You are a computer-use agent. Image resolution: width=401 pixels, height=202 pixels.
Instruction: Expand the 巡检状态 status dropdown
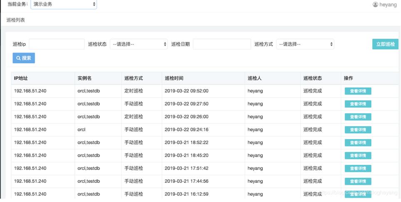pyautogui.click(x=139, y=44)
